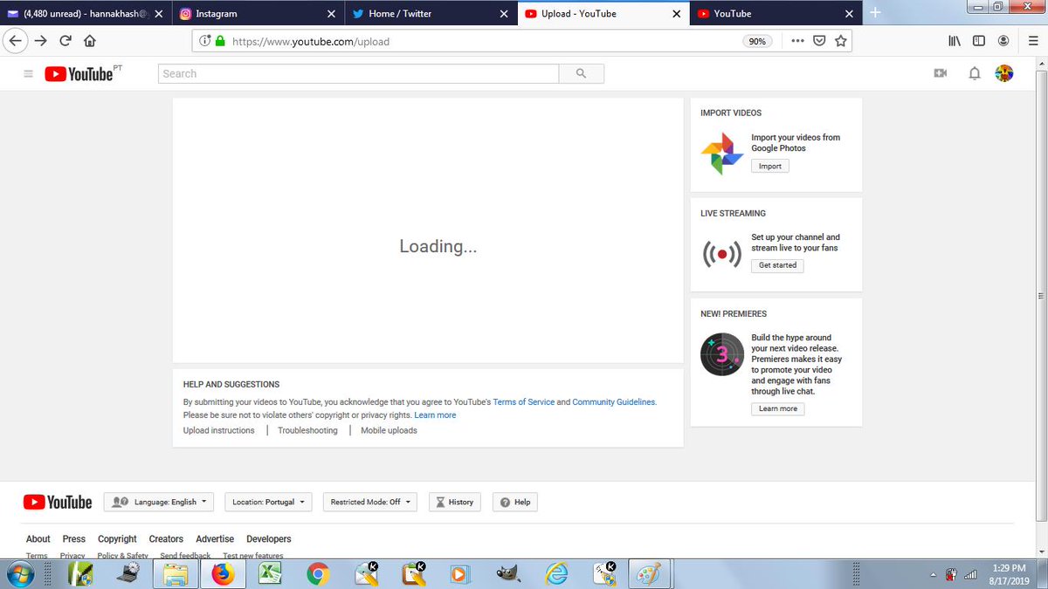Open Upload instructions link
This screenshot has height=589, width=1048.
point(219,430)
